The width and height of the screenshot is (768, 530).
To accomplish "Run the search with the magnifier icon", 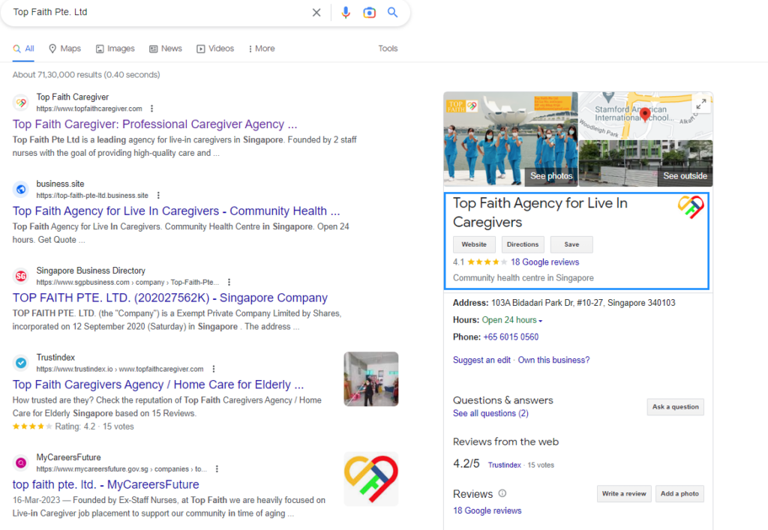I will point(392,12).
